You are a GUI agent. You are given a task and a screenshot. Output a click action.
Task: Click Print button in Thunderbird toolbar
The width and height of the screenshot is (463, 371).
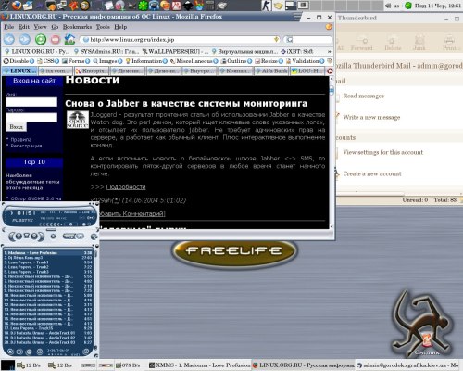[x=449, y=43]
